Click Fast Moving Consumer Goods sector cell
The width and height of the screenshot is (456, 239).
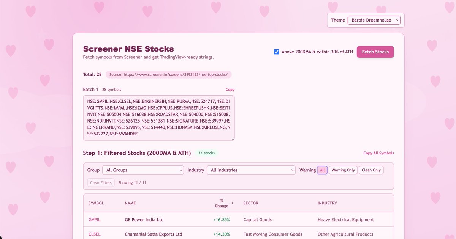click(273, 234)
